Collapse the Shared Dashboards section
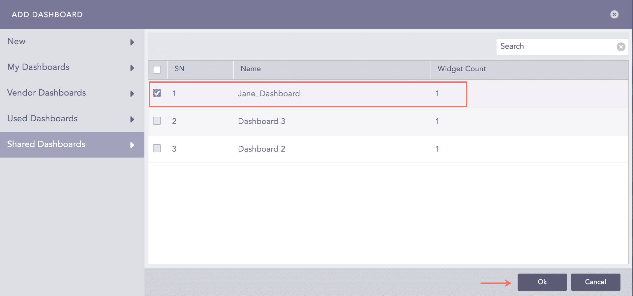 pyautogui.click(x=46, y=144)
